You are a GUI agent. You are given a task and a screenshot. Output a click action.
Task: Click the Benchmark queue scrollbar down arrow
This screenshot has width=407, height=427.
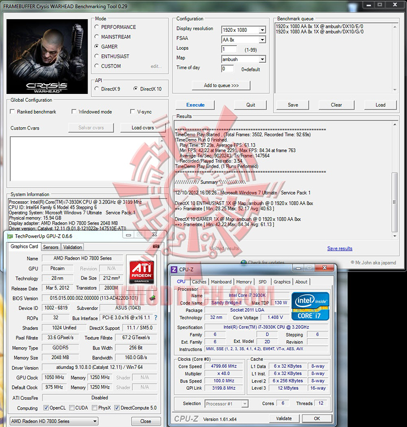click(395, 90)
